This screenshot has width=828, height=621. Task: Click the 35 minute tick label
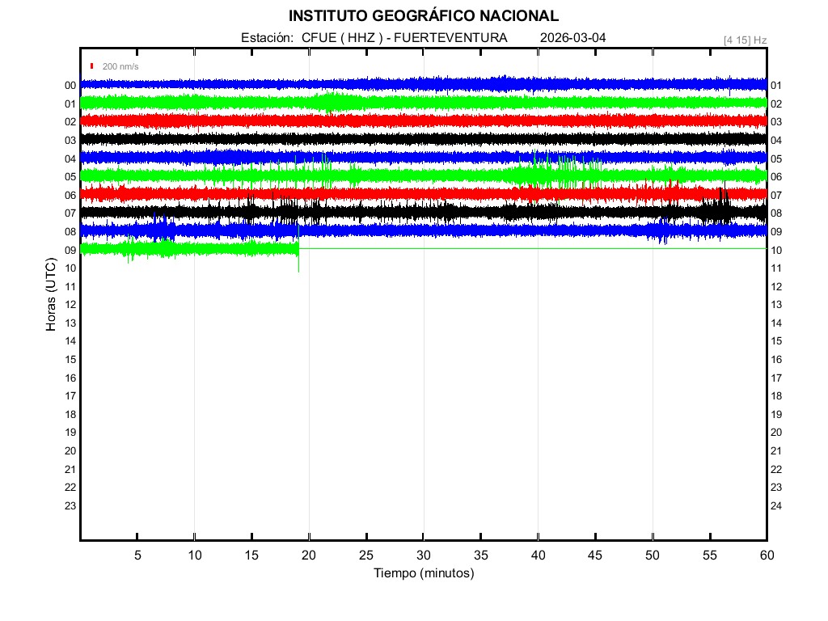coord(480,555)
